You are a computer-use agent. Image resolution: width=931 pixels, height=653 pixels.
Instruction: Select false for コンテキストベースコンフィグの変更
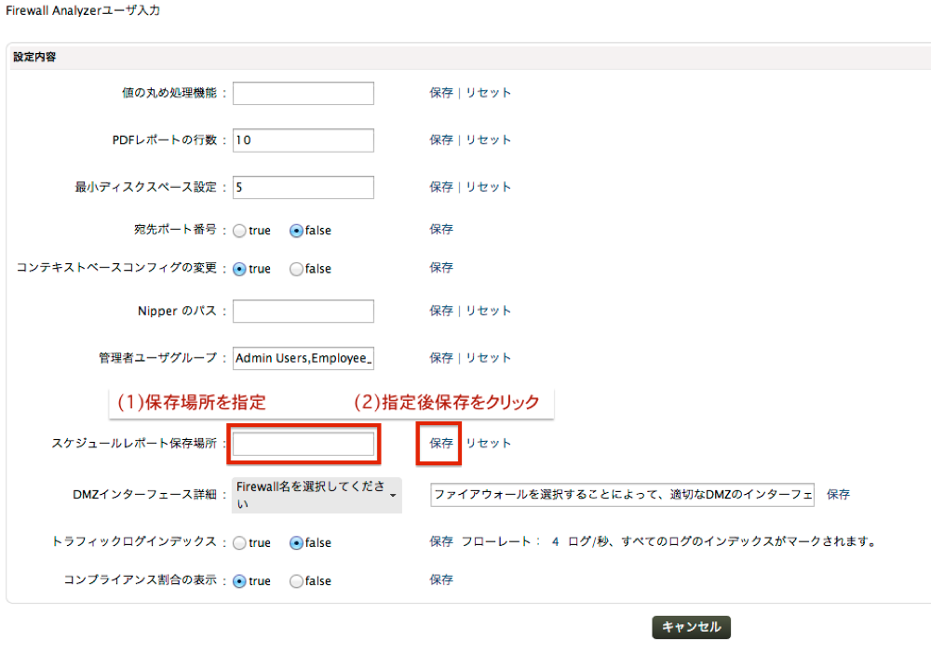pos(296,269)
